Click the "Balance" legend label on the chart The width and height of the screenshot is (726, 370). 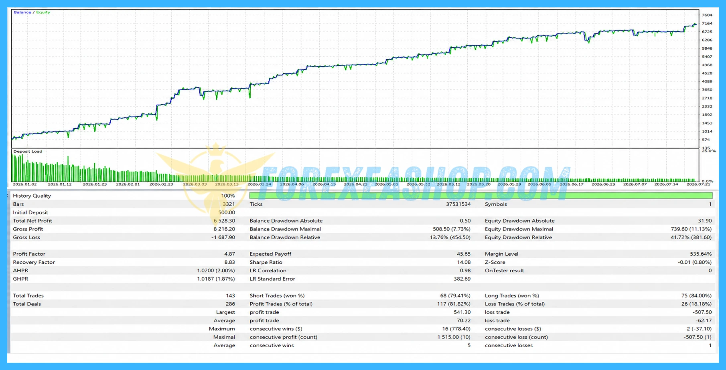[x=22, y=12]
